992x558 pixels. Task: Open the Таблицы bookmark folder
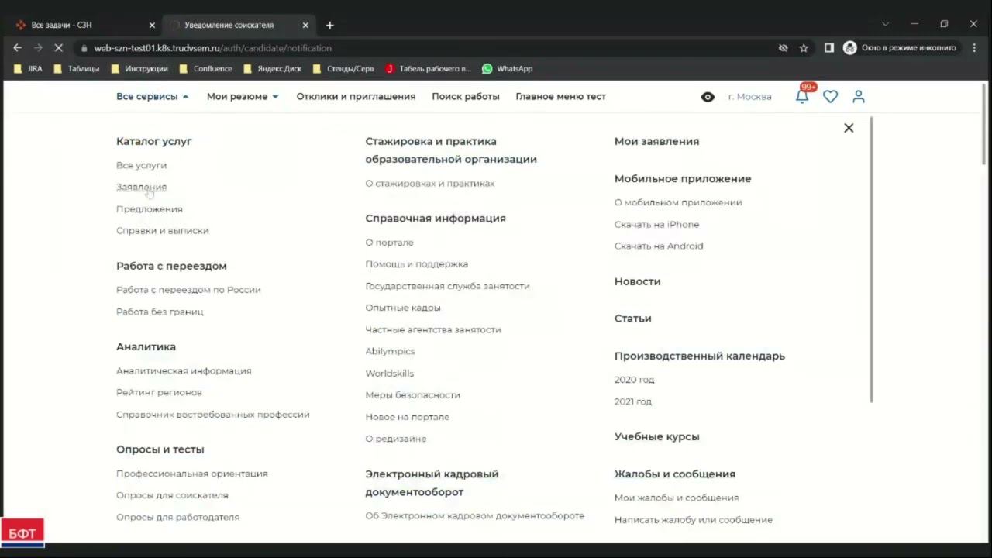(x=77, y=68)
